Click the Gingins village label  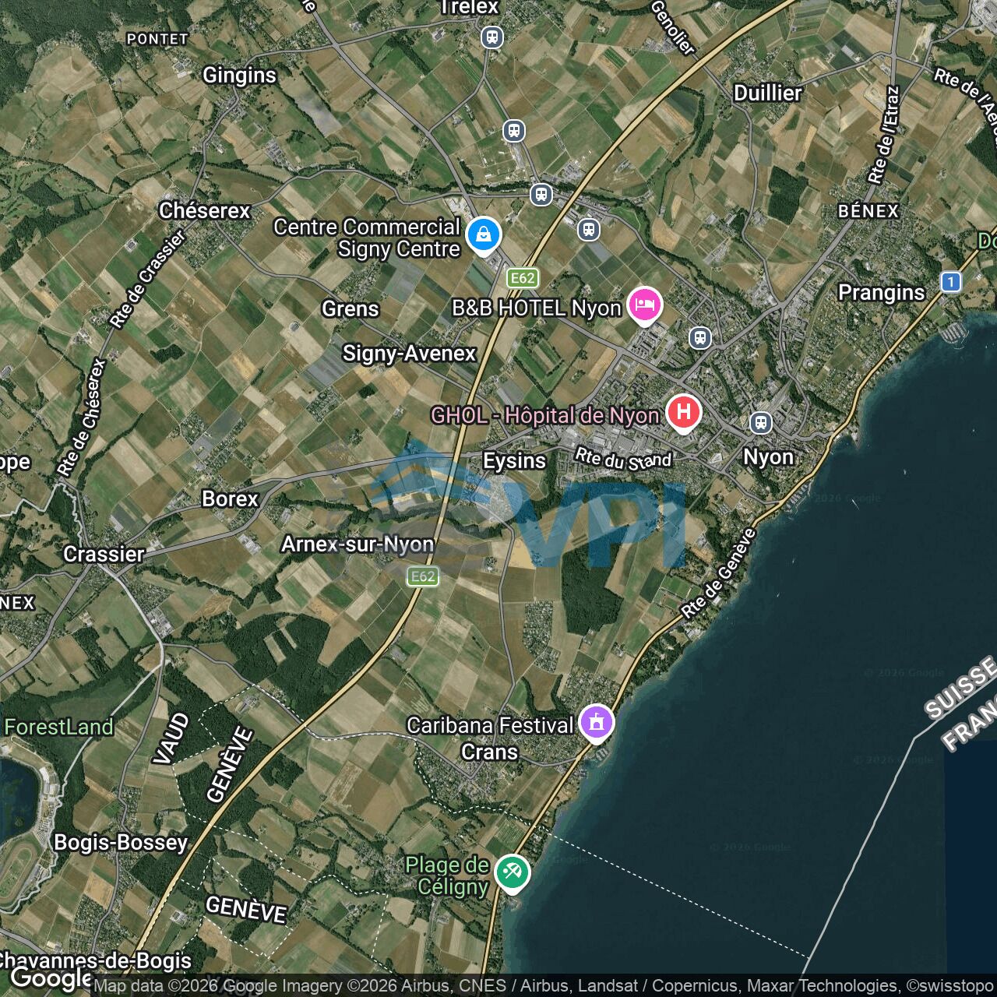pos(239,76)
